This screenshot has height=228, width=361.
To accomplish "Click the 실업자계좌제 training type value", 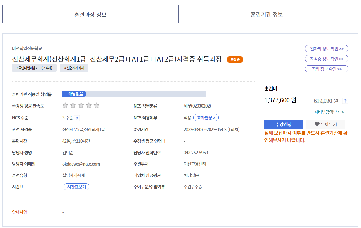I will coord(73,175).
